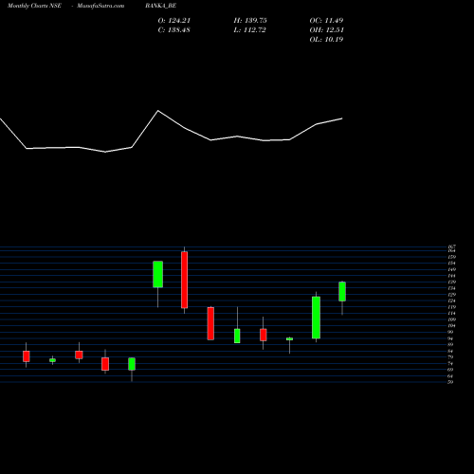Click the peak point of the white line
The width and height of the screenshot is (474, 474).
(158, 111)
